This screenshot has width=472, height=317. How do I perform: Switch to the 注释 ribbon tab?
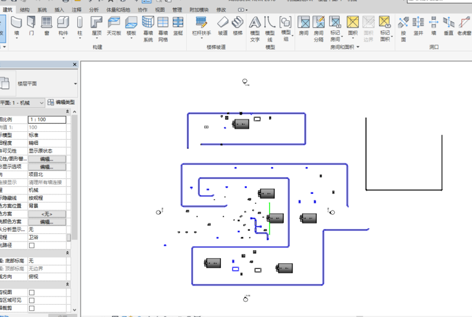77,10
